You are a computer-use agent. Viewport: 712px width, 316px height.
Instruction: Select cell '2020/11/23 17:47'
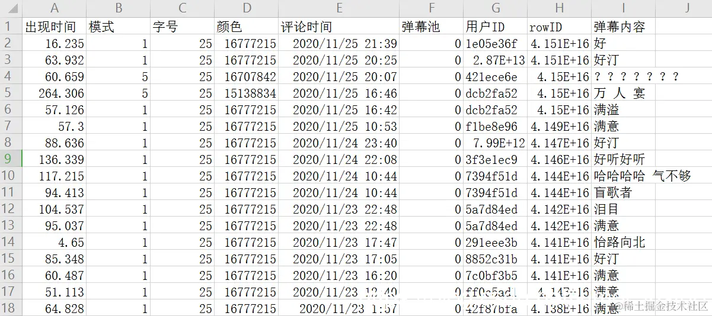pos(339,242)
